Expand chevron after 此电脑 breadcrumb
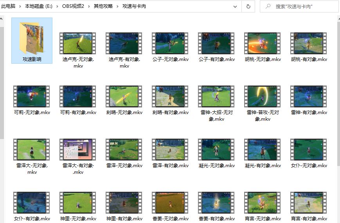 coord(20,6)
